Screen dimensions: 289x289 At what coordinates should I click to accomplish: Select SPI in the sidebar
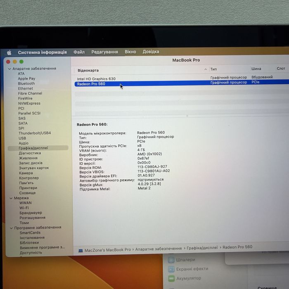[21, 128]
